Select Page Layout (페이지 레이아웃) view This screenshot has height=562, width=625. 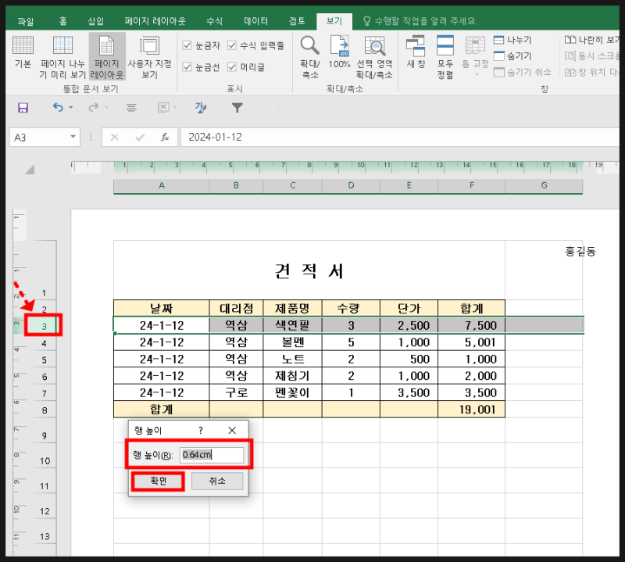point(107,57)
